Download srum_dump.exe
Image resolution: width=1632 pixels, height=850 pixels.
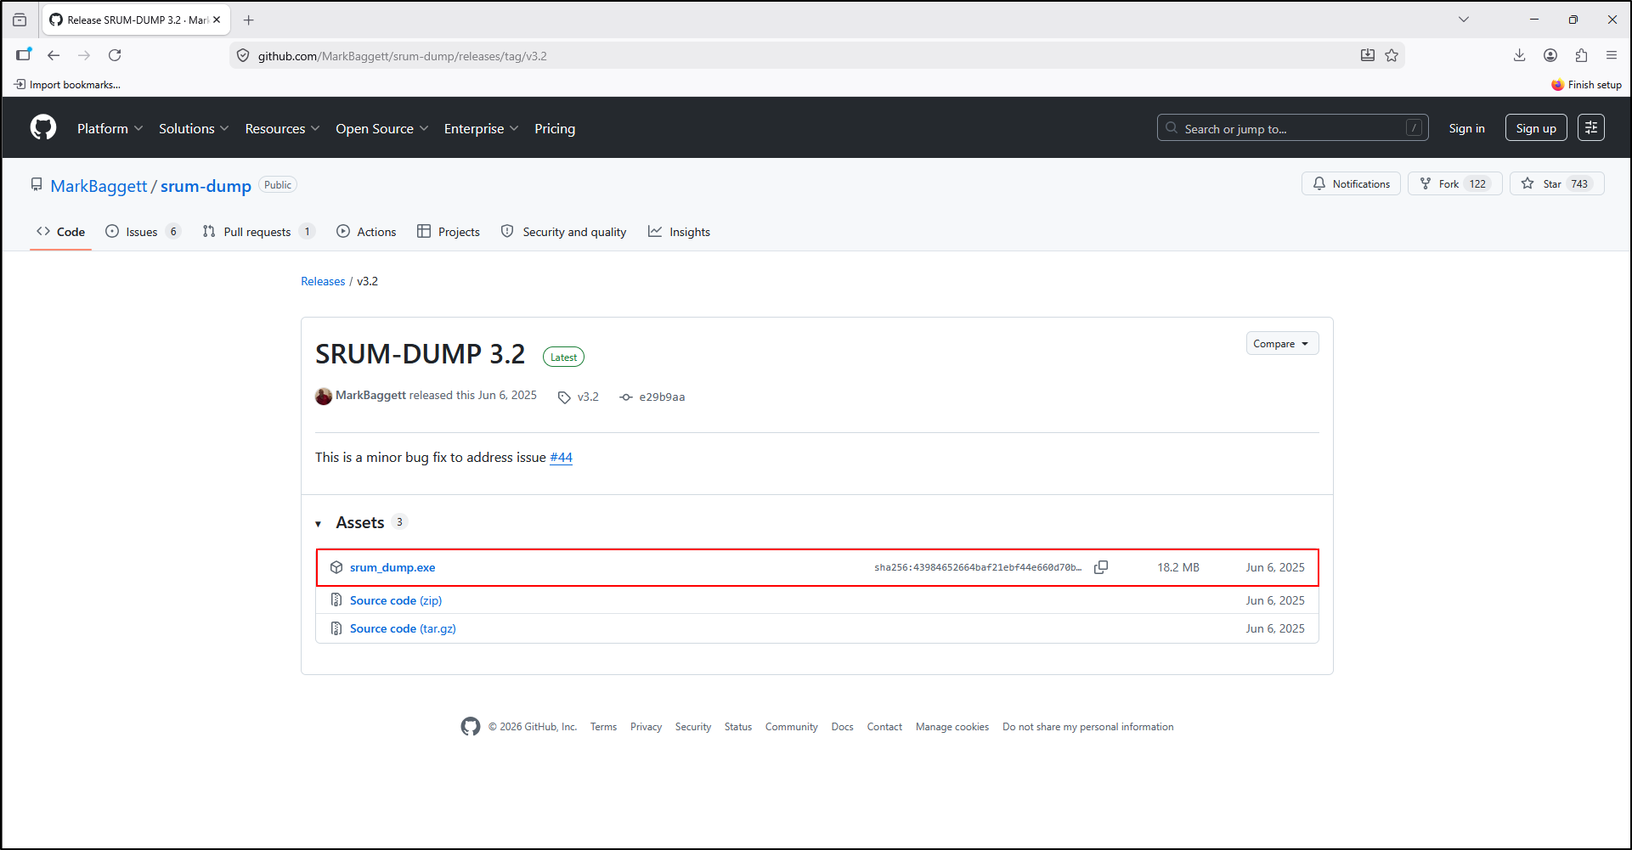[392, 568]
